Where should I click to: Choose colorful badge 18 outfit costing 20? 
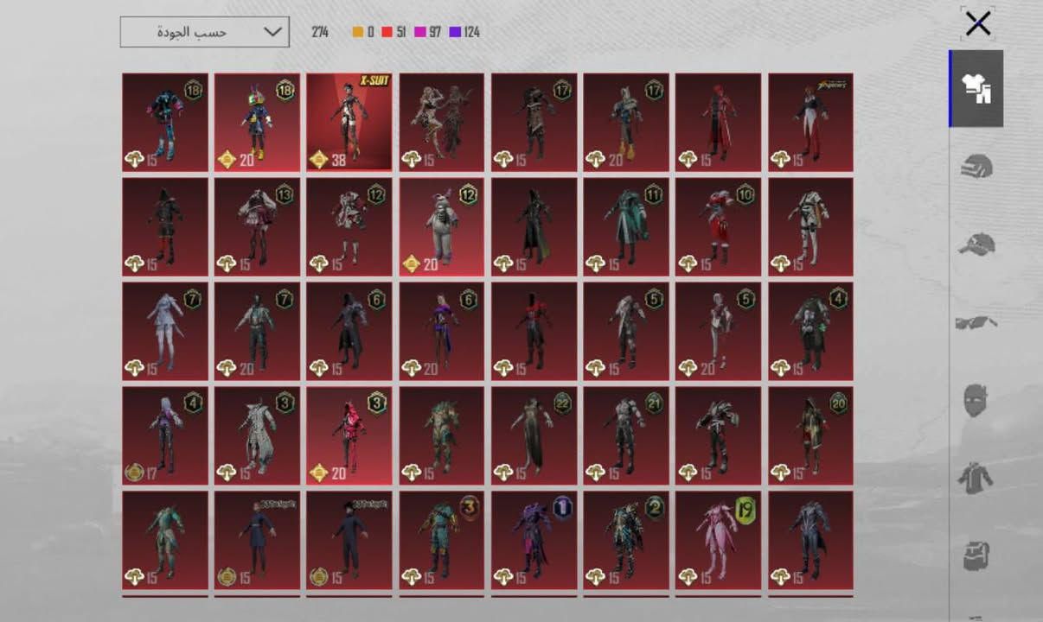(x=257, y=122)
